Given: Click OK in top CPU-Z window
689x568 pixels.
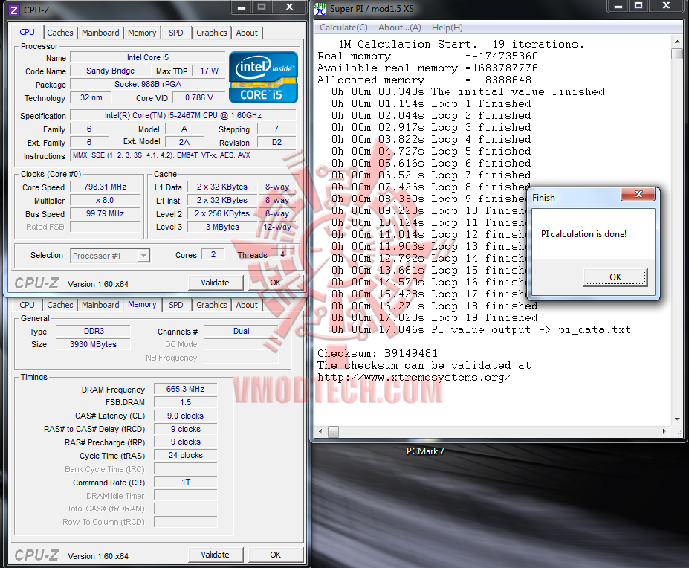Looking at the screenshot, I should [276, 283].
